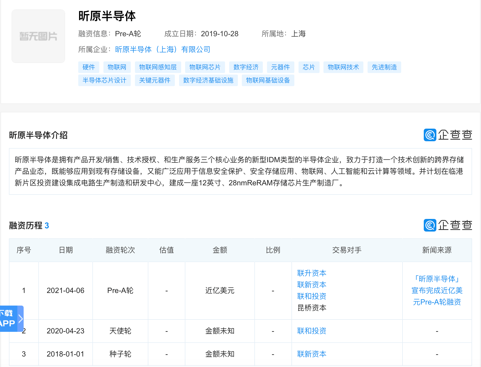
Task: Click the 金额 column header
Action: point(220,250)
